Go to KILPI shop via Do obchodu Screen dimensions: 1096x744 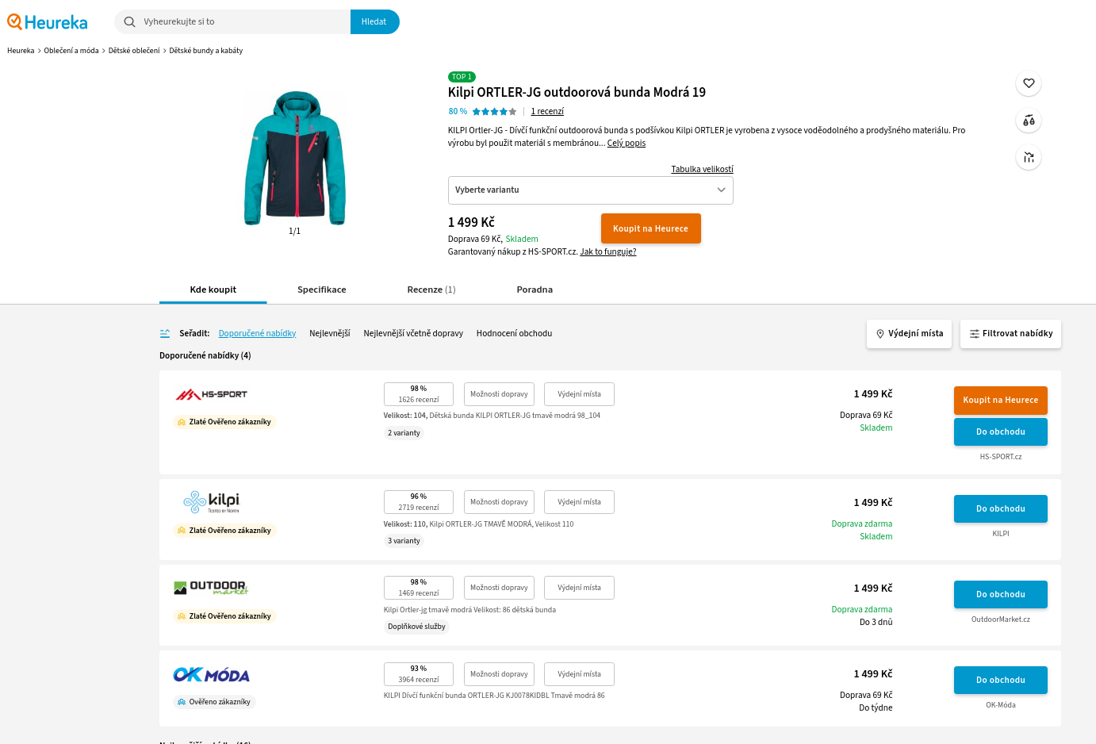[1001, 509]
